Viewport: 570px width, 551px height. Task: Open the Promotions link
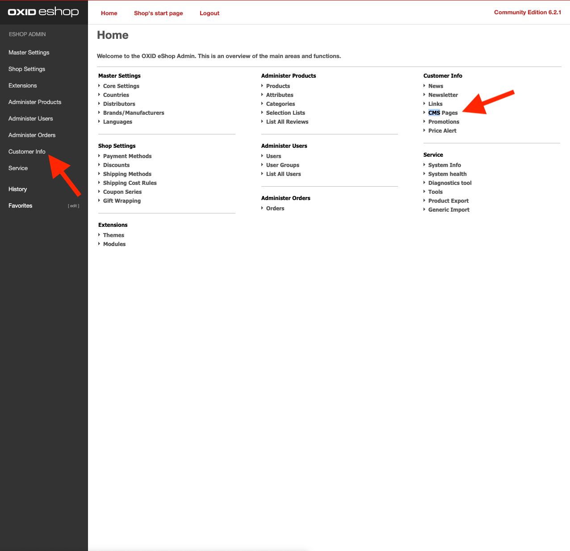444,121
